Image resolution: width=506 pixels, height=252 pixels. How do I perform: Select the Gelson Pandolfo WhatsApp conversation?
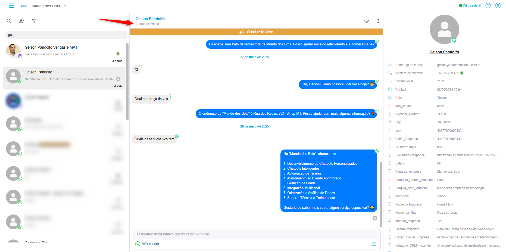point(64,78)
